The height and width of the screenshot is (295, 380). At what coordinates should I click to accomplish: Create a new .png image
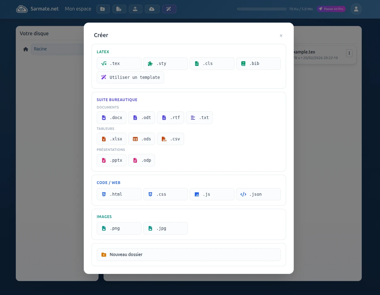point(119,228)
